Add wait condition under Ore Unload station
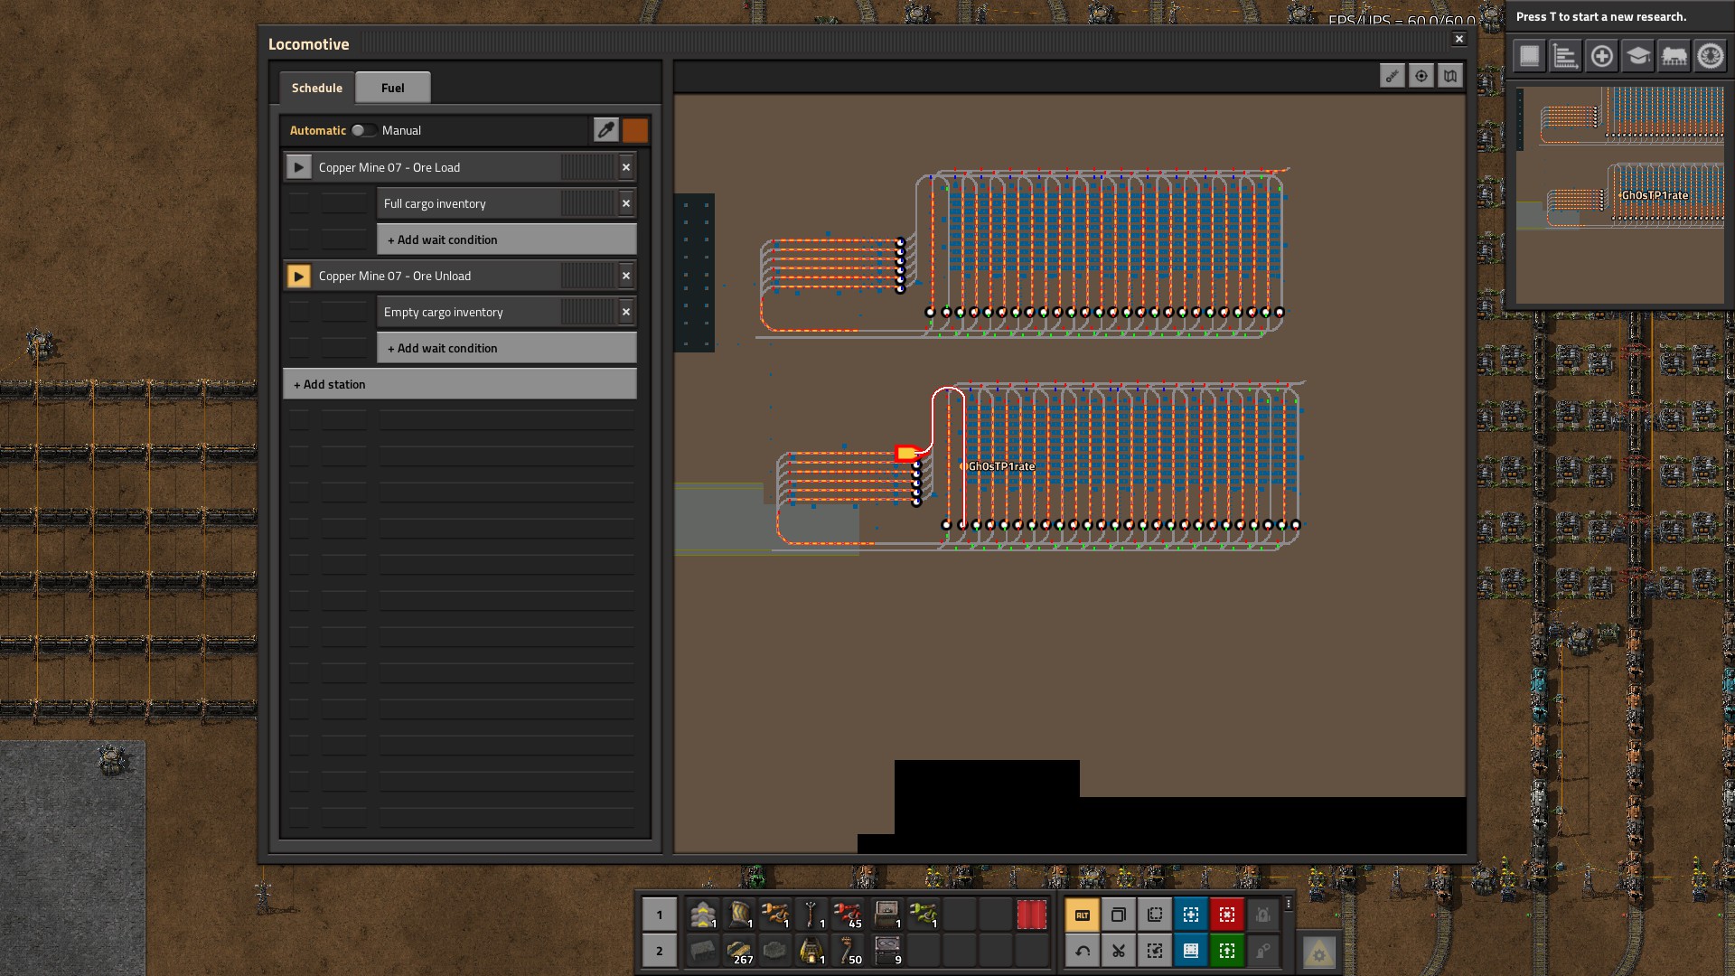This screenshot has height=976, width=1735. pos(507,348)
